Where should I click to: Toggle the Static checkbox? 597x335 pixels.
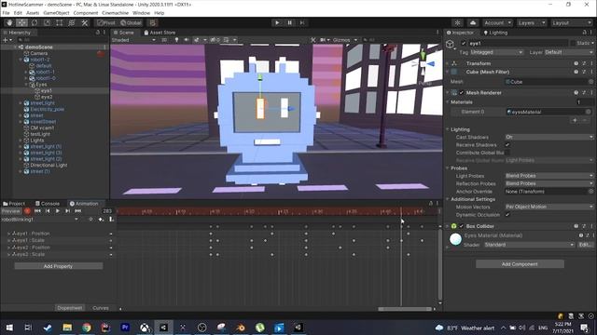coord(572,44)
